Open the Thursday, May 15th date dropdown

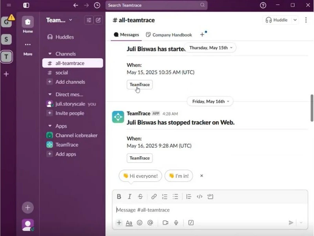click(210, 48)
